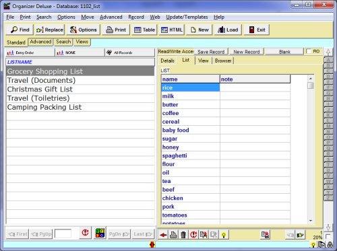Click the Load database button
The height and width of the screenshot is (251, 337).
click(228, 30)
